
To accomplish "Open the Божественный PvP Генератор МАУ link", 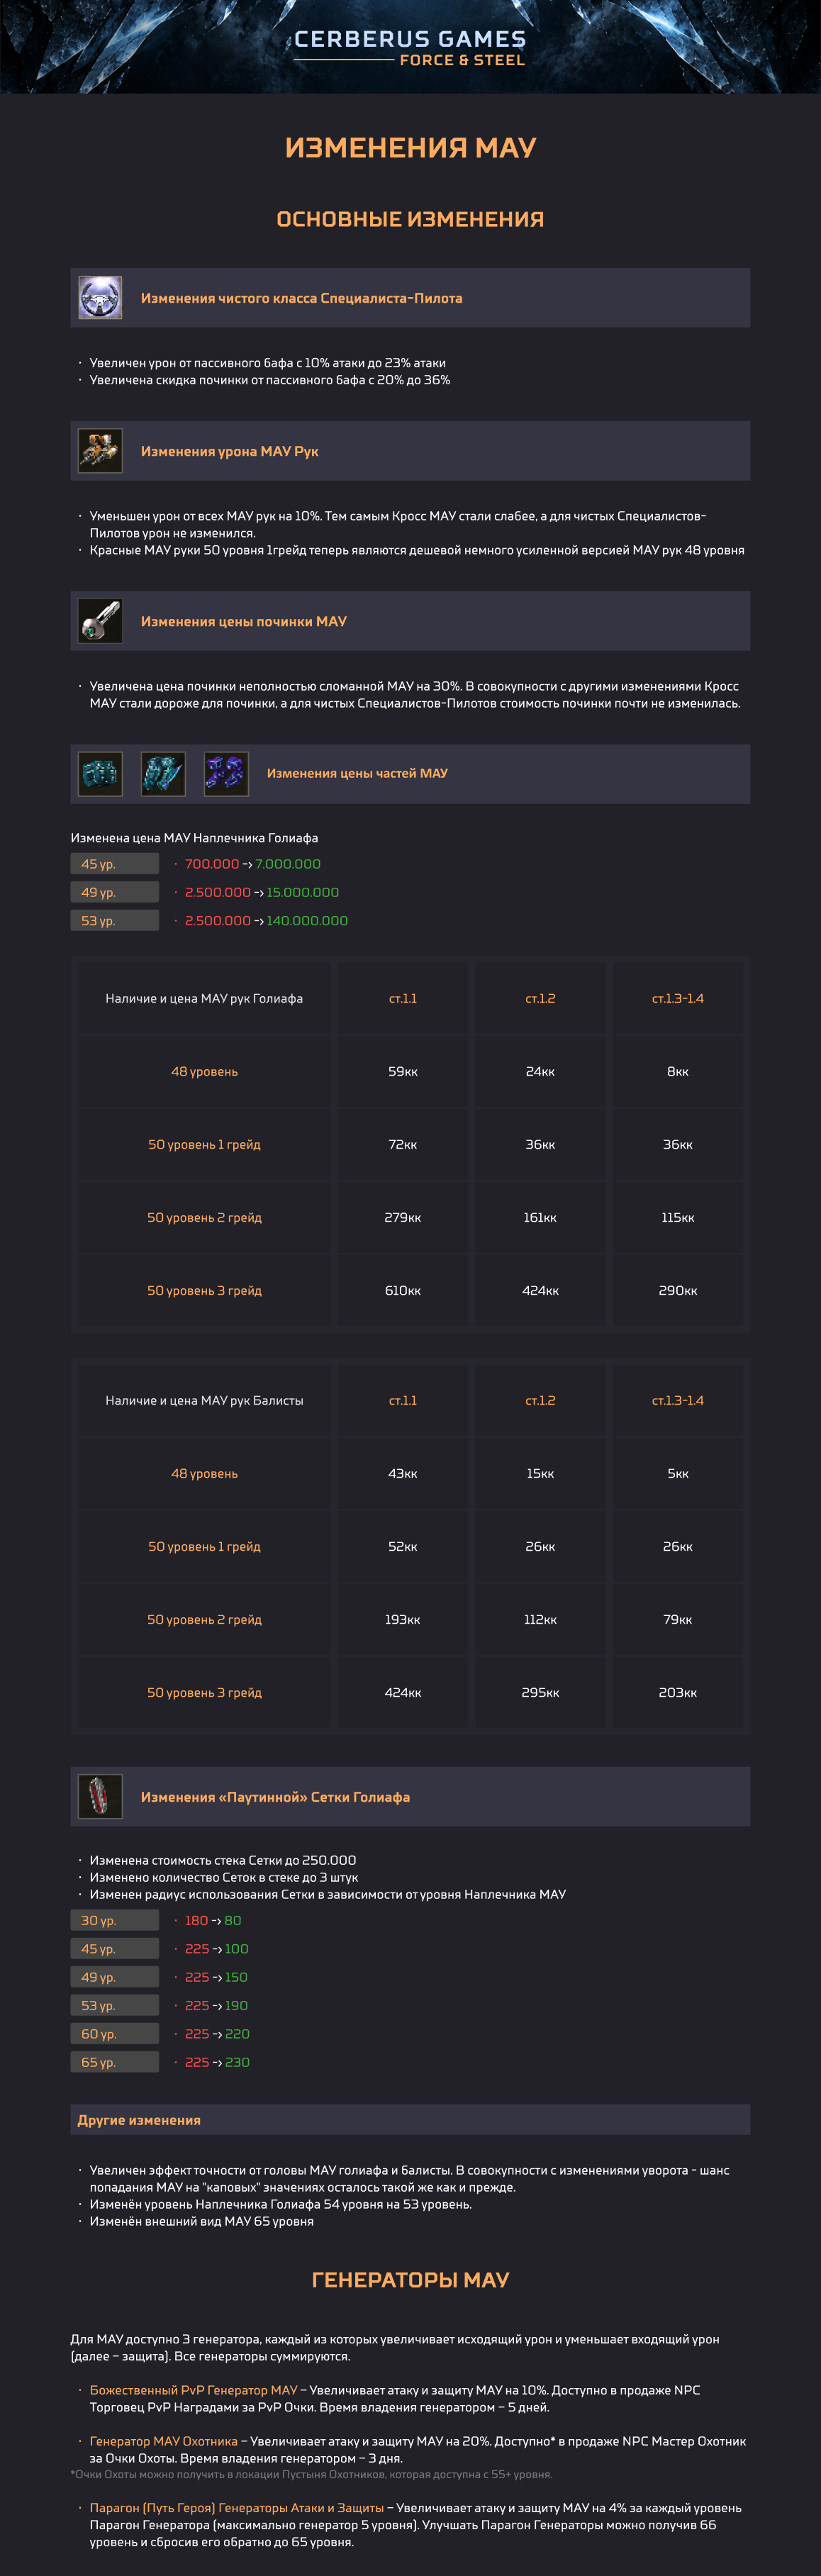I will pos(194,2390).
